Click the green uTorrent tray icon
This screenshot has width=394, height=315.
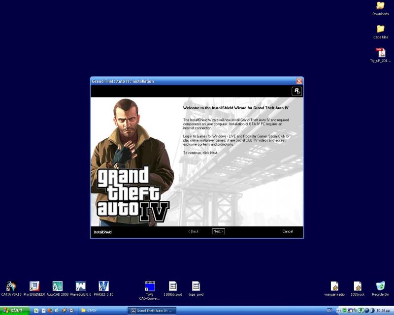click(344, 311)
